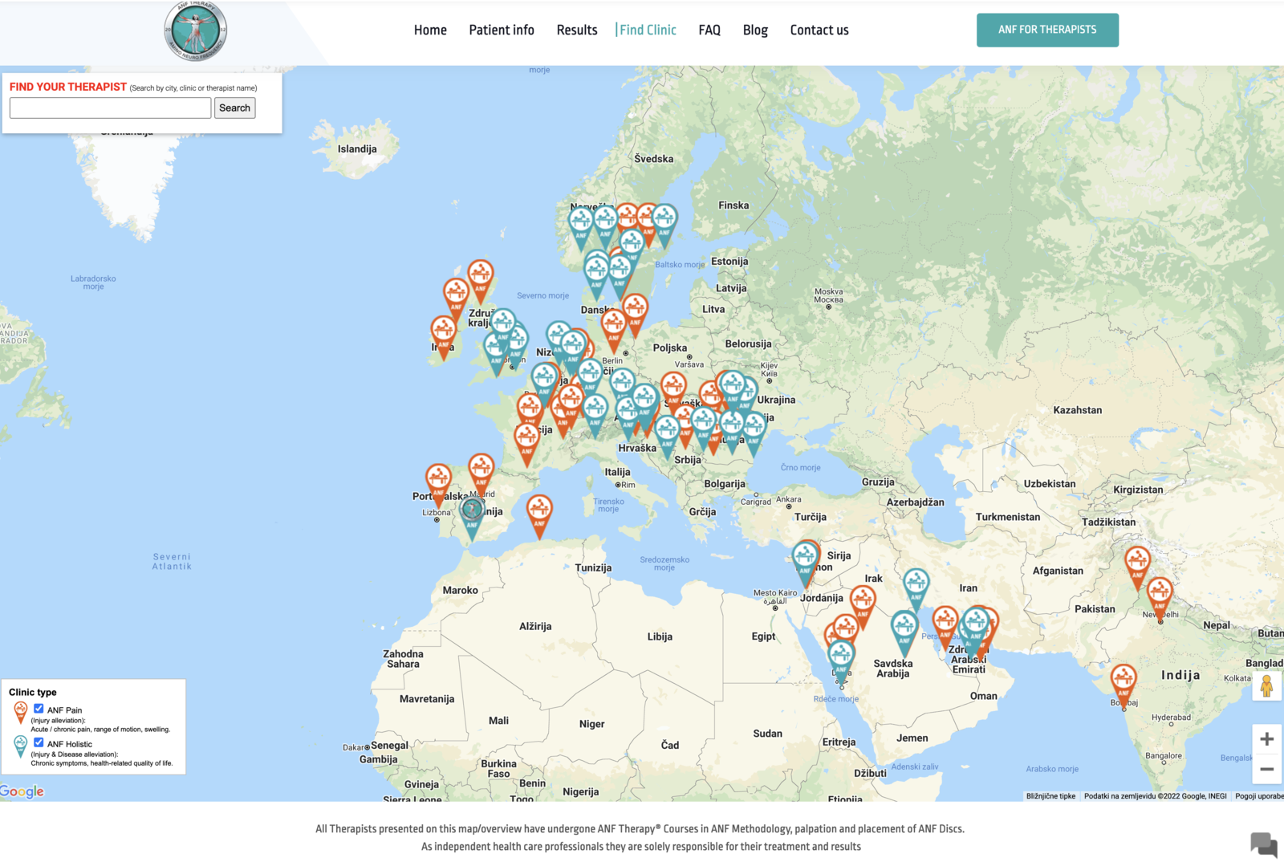
Task: Toggle the ANF Pain checkbox
Action: point(39,709)
